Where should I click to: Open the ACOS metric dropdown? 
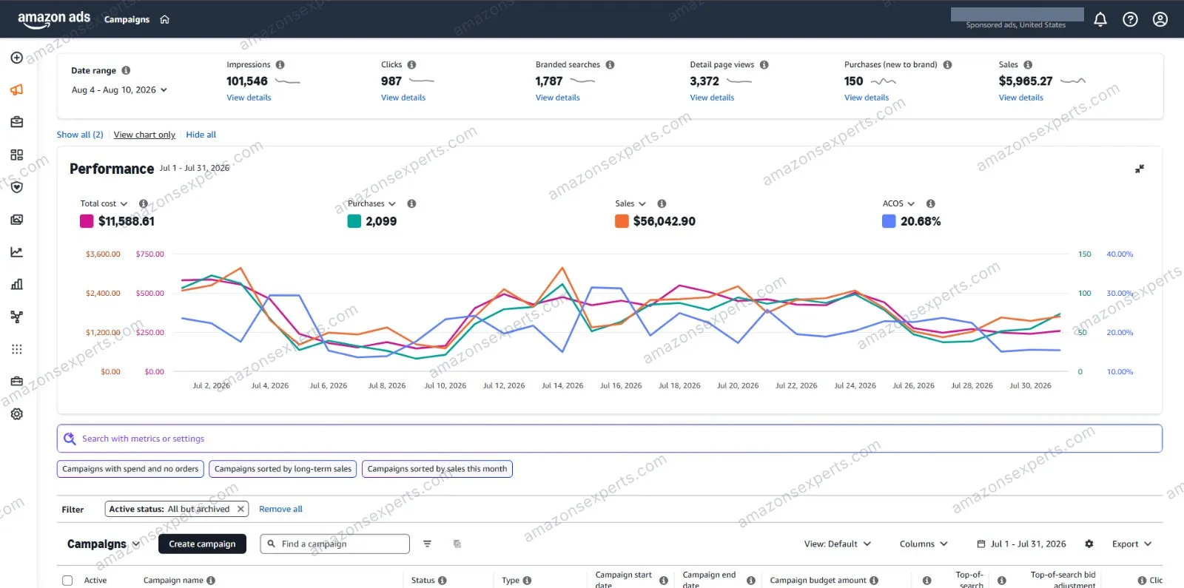[x=898, y=203]
